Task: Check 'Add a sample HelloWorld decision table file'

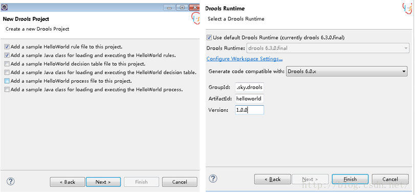Action: click(x=7, y=64)
